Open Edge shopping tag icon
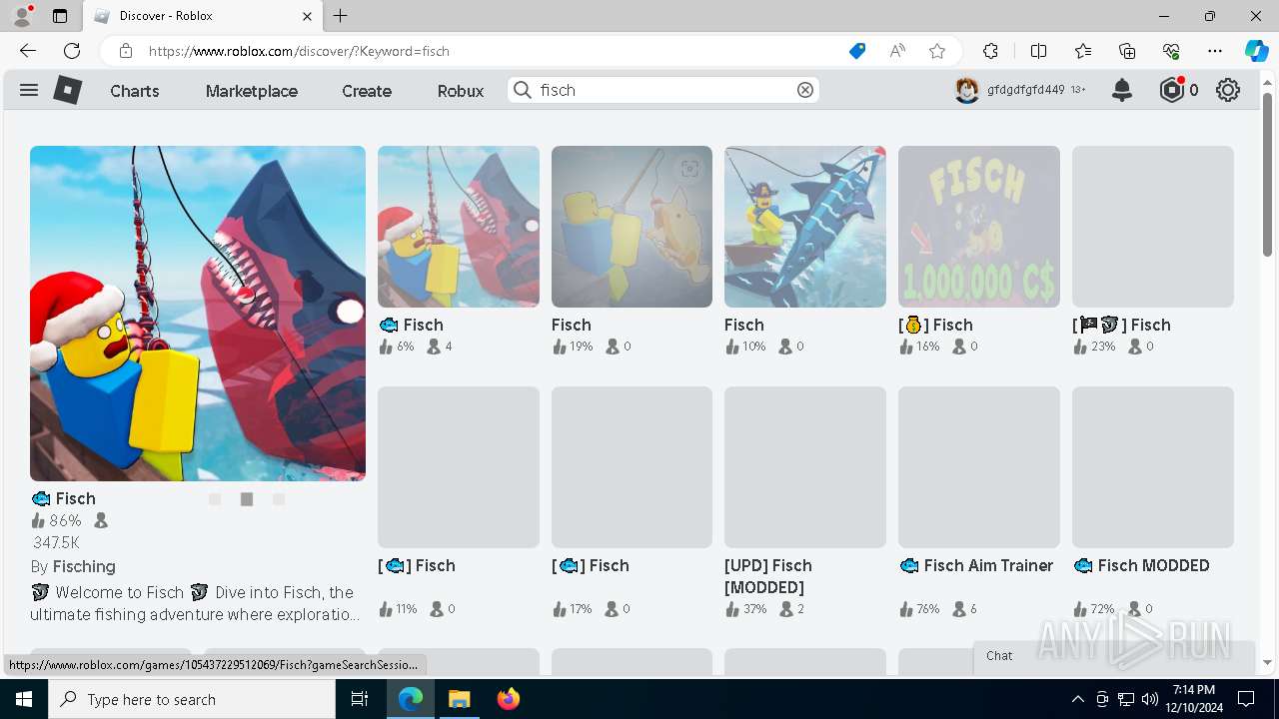Viewport: 1279px width, 719px height. coord(857,51)
